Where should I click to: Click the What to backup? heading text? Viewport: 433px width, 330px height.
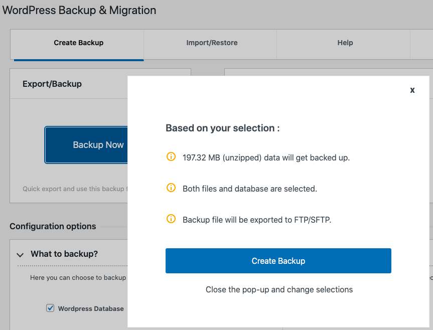(64, 254)
